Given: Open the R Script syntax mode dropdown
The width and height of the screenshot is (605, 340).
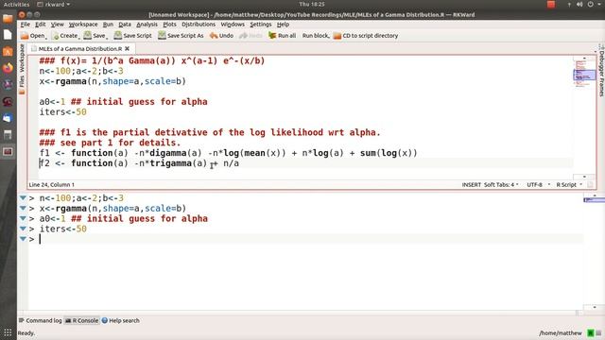Looking at the screenshot, I should 569,185.
